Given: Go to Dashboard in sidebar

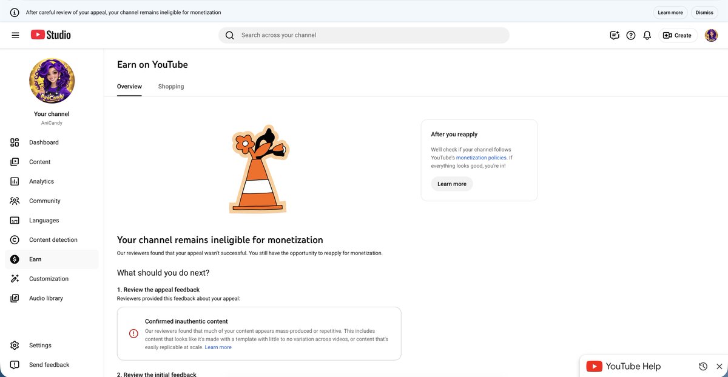Looking at the screenshot, I should (52, 142).
